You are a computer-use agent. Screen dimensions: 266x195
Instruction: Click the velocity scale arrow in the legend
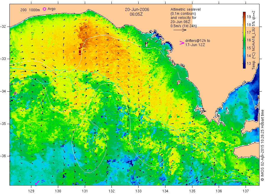click(x=180, y=30)
